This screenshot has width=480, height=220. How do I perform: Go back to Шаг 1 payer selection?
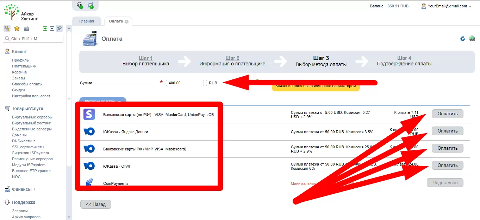(146, 58)
